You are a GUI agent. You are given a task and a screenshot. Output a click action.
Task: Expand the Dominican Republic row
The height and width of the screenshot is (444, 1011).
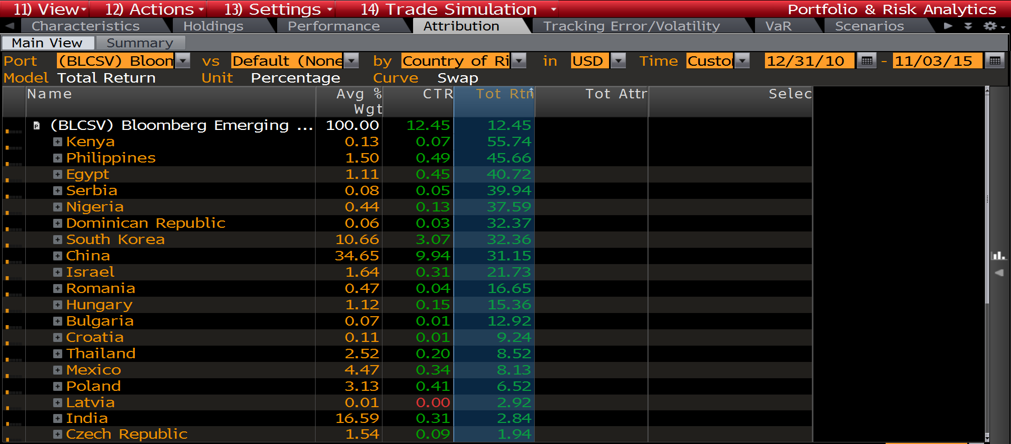[57, 224]
